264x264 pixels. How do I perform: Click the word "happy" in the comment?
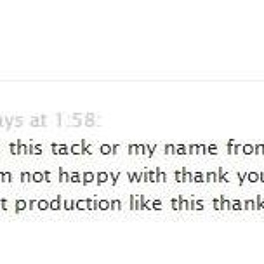tap(89, 177)
